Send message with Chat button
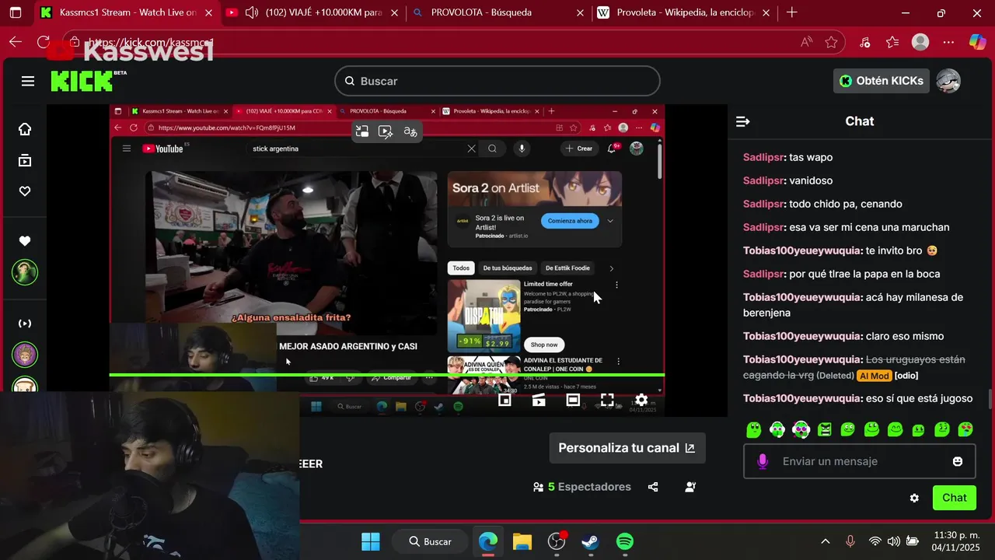This screenshot has height=560, width=995. [x=955, y=498]
